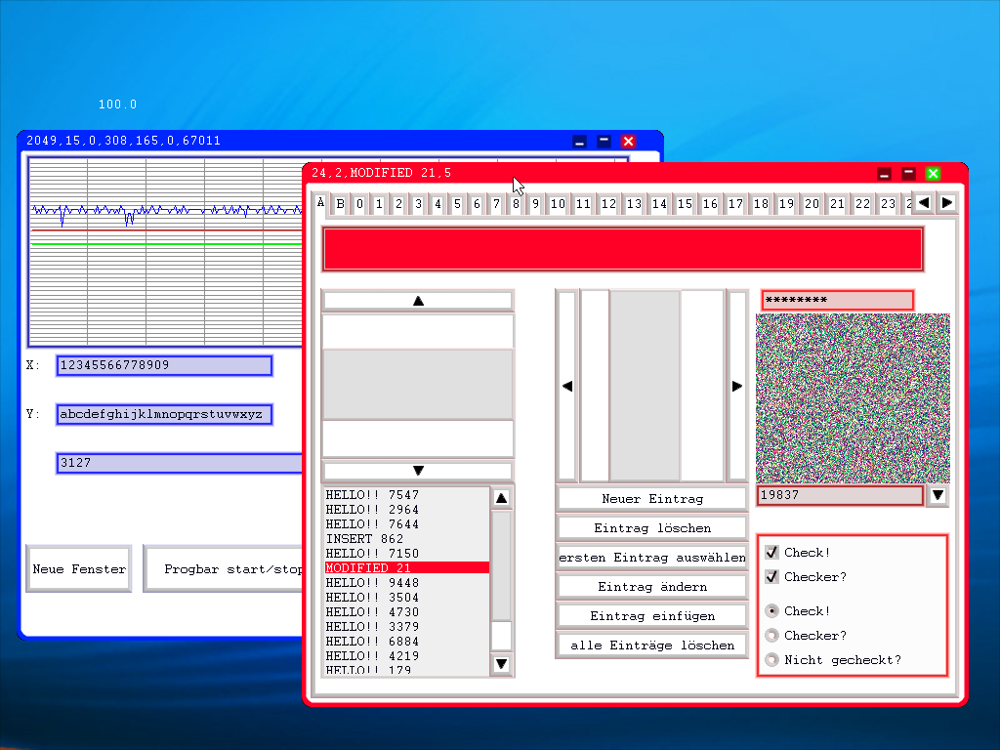1000x750 pixels.
Task: Click listbox scrollbar up arrow
Action: tap(501, 498)
